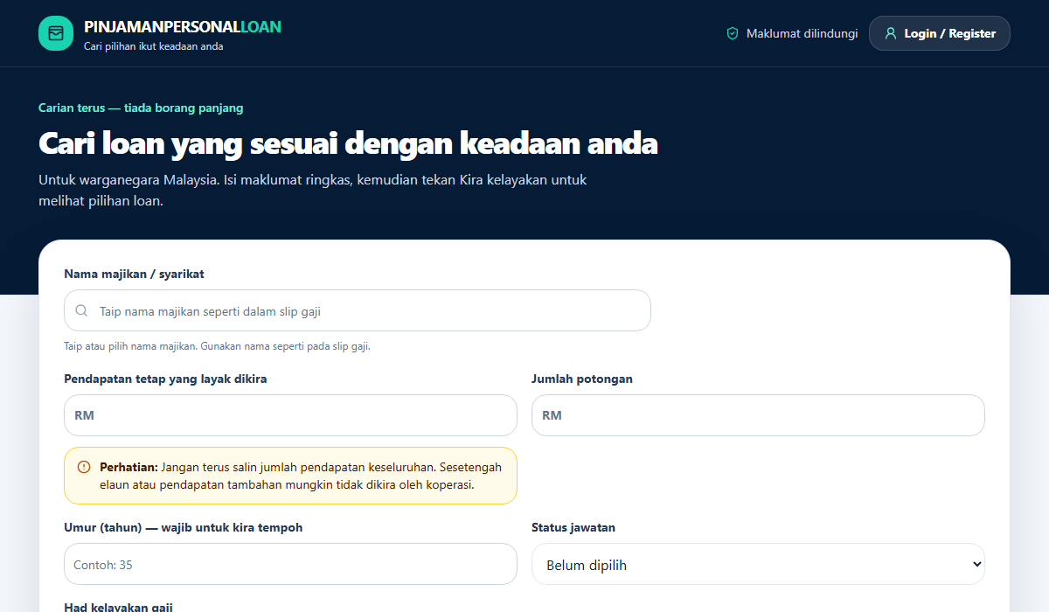Click the 'Cari pilihan ikut keadaan anda' tagline
This screenshot has height=612, width=1049.
tap(153, 46)
